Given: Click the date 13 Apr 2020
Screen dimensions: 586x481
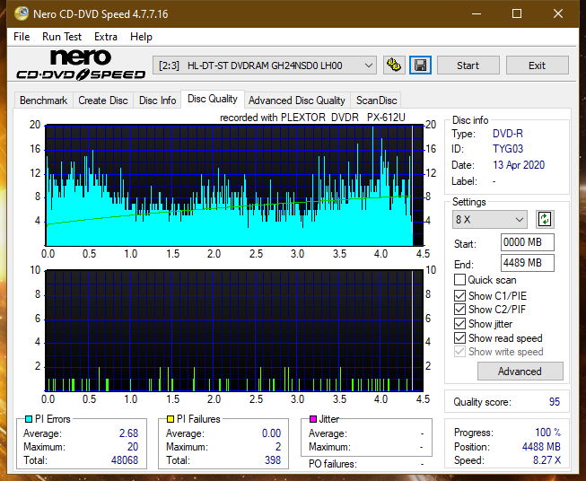Looking at the screenshot, I should (x=519, y=165).
